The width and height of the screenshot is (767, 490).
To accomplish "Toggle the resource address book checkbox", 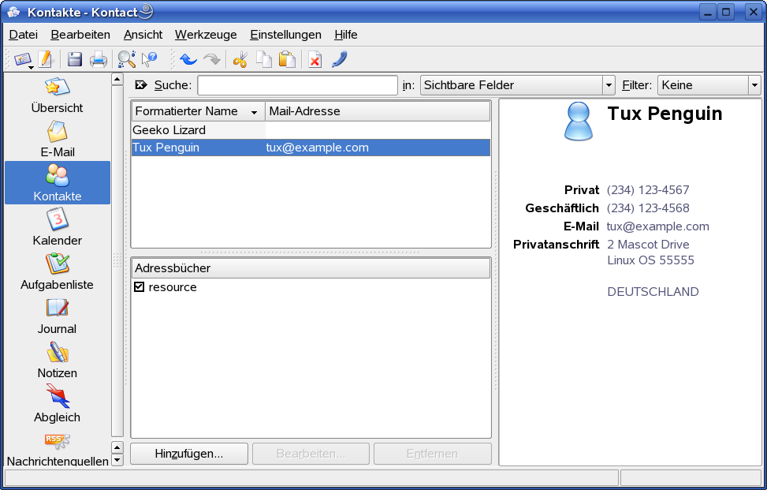I will pyautogui.click(x=140, y=287).
